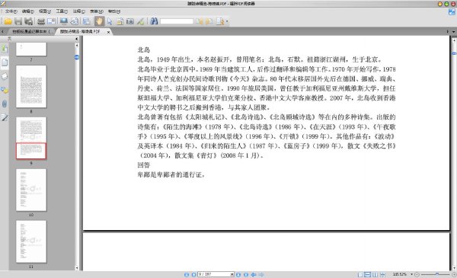Open the search options page icon
457x278 pixels.
pos(220,21)
